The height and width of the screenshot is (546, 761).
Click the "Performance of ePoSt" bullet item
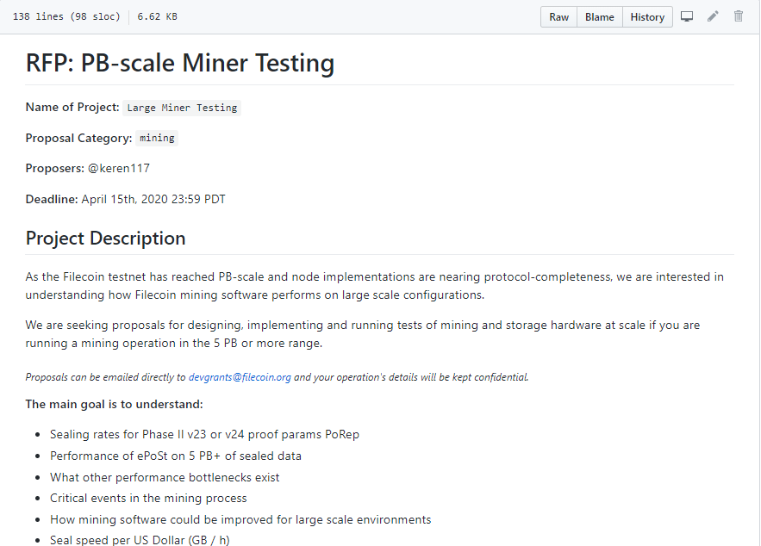[176, 456]
